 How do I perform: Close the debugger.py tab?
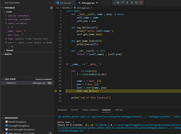97,3
